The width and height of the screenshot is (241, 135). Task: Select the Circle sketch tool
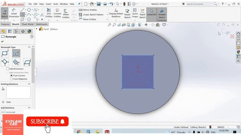click(29, 10)
